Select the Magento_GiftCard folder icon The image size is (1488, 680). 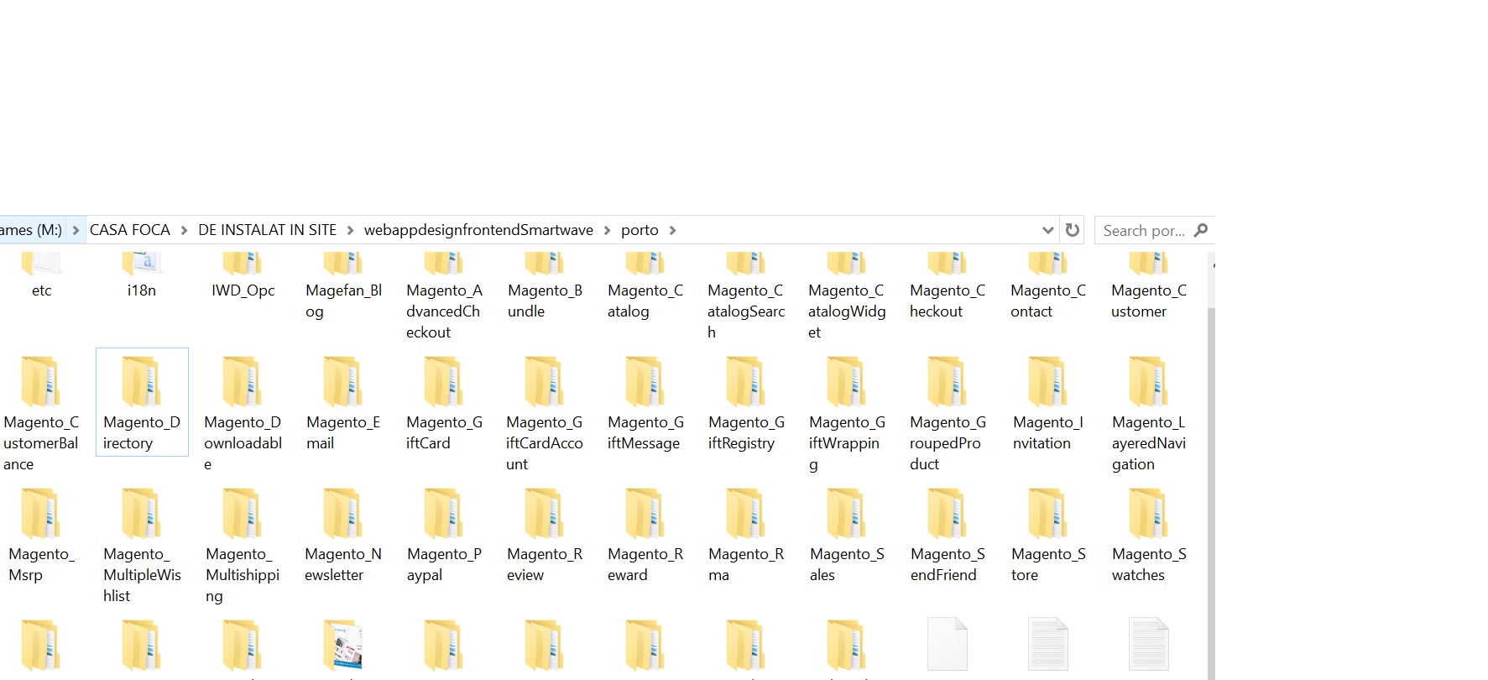(x=443, y=381)
